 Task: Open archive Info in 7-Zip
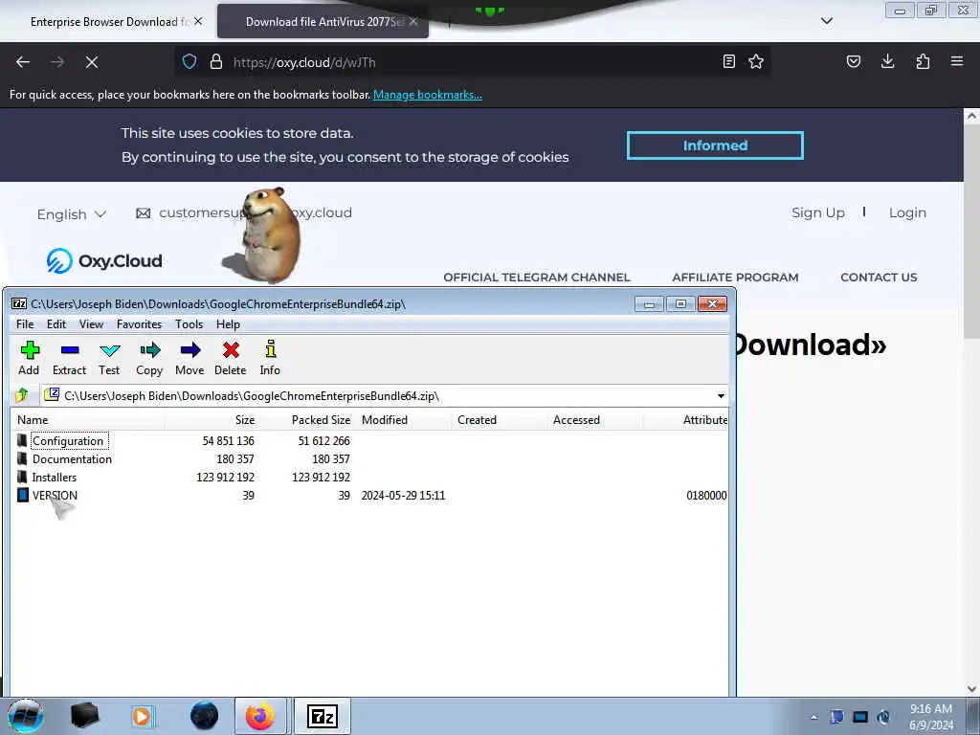pos(270,358)
